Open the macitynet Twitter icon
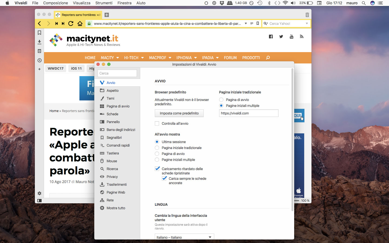The image size is (389, 243). [x=281, y=36]
